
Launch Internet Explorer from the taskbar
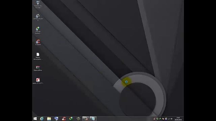[42, 119]
